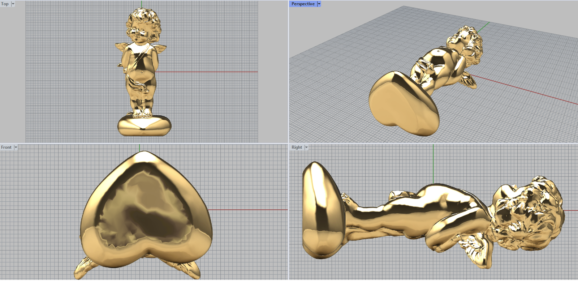Select the Front viewport title label
Image resolution: width=578 pixels, height=282 pixels.
pos(6,148)
